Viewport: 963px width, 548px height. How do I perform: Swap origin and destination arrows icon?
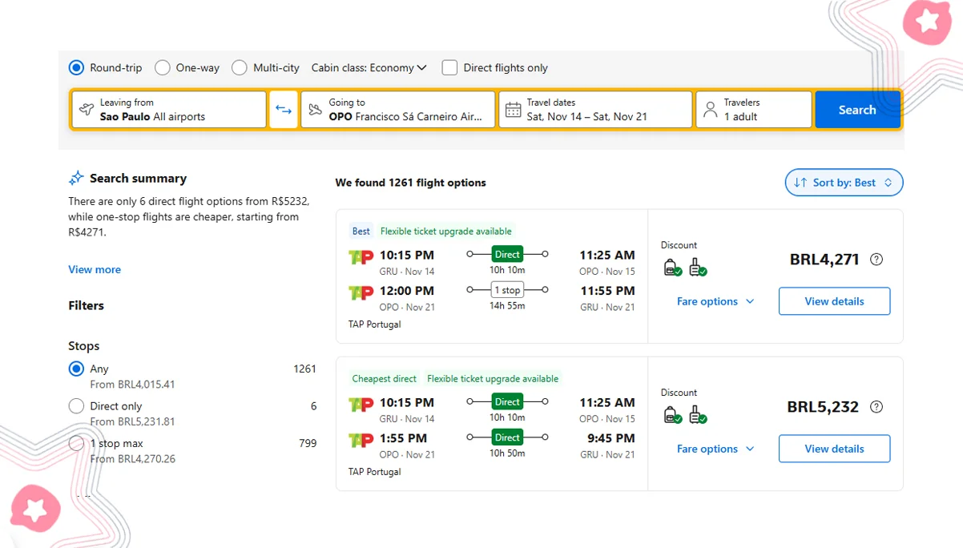(x=284, y=110)
